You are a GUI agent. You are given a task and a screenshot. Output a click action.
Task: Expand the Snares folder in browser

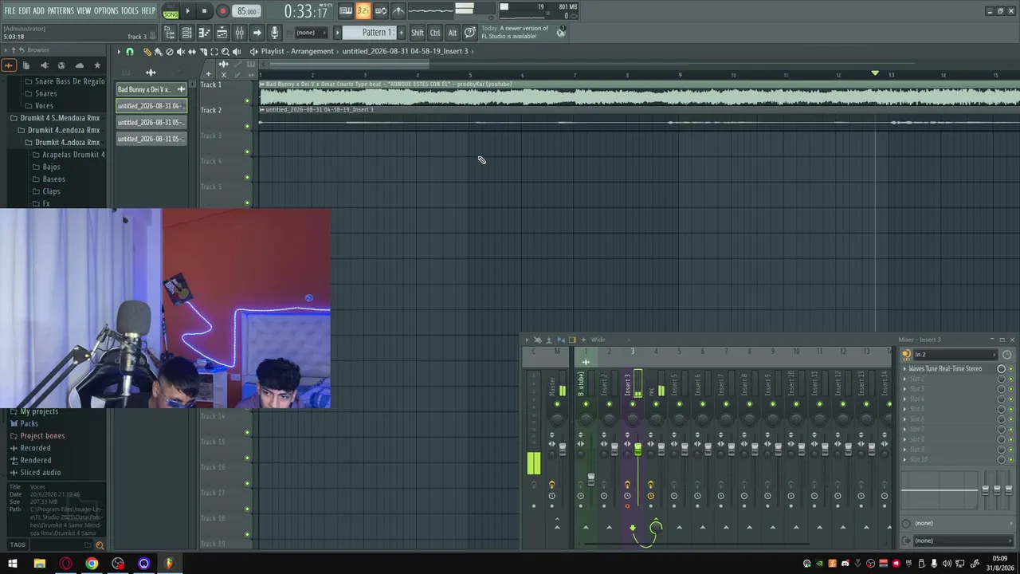tap(46, 93)
